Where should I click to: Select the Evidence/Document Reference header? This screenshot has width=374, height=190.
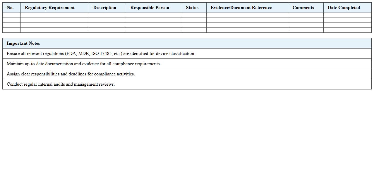tap(241, 8)
